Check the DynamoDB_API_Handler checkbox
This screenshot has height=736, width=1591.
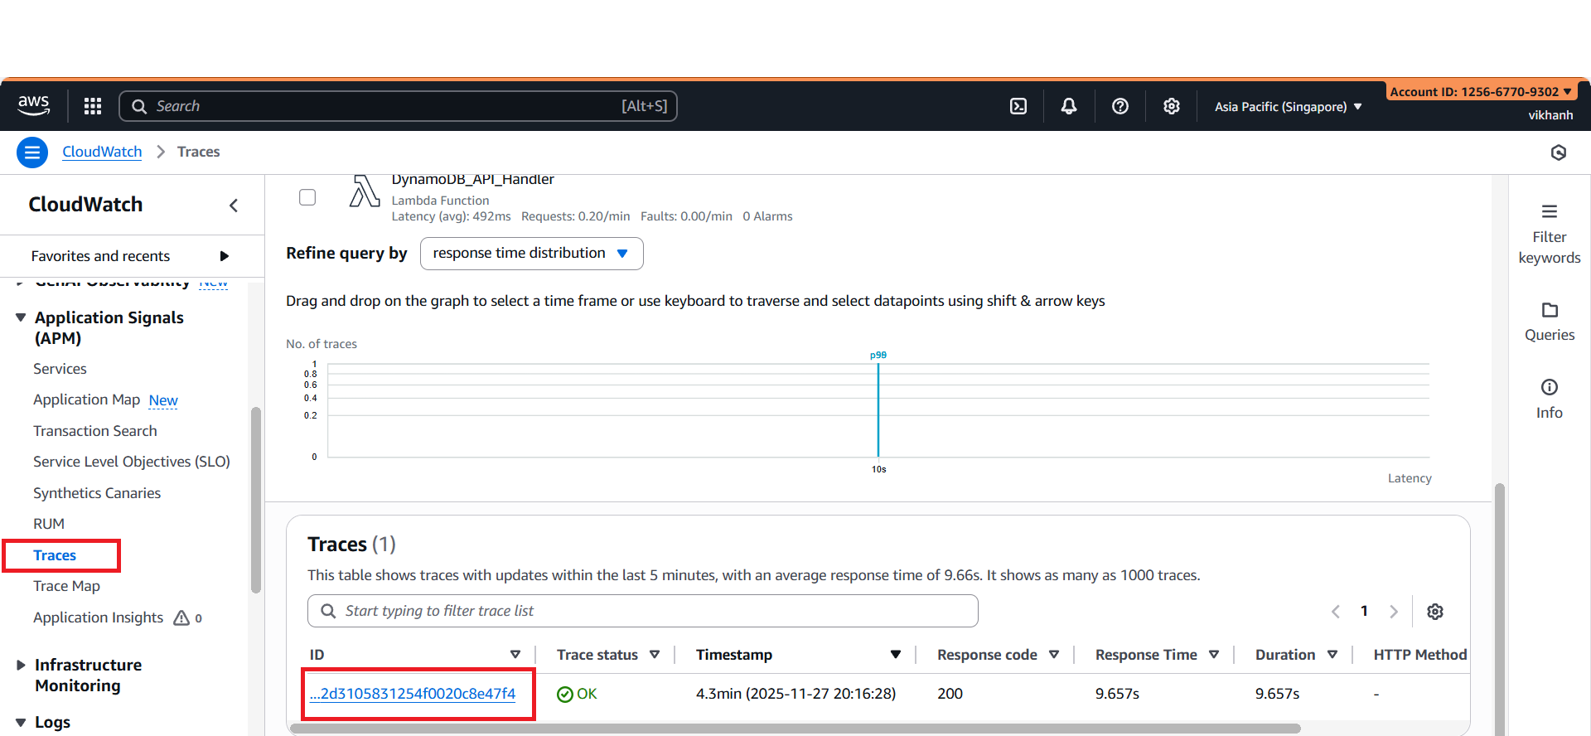pos(307,197)
